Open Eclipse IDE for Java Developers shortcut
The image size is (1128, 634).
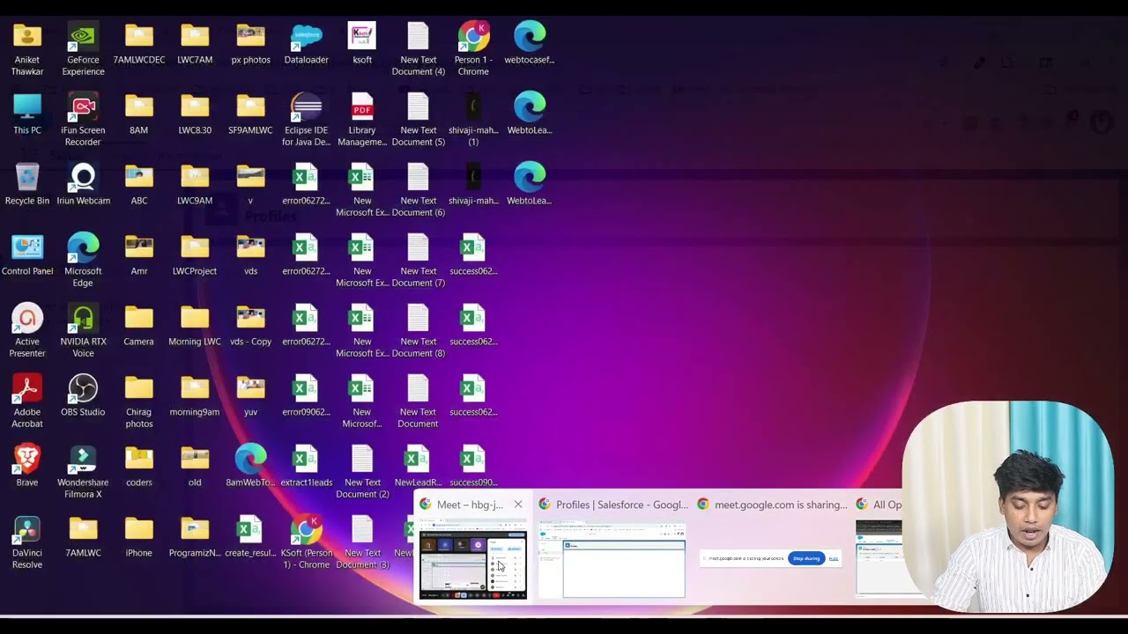click(306, 120)
